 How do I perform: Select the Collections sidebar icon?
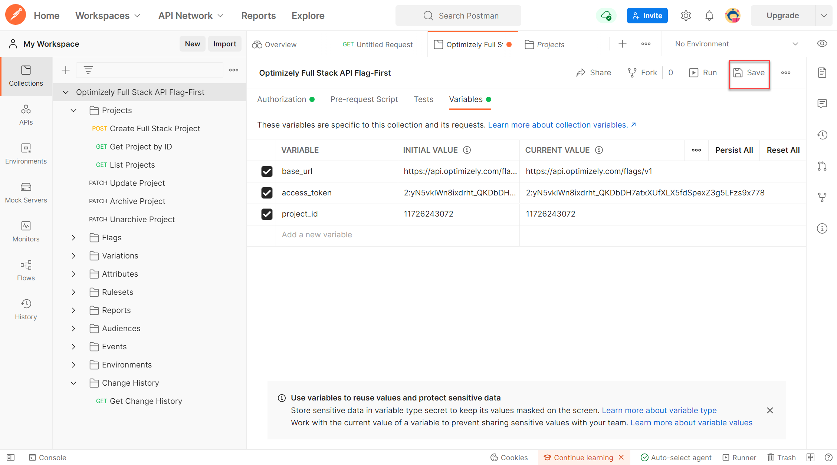pyautogui.click(x=26, y=76)
